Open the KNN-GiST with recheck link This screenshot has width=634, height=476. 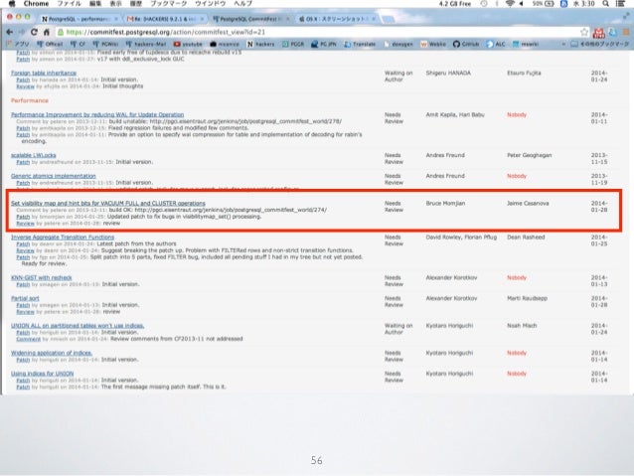pos(42,277)
